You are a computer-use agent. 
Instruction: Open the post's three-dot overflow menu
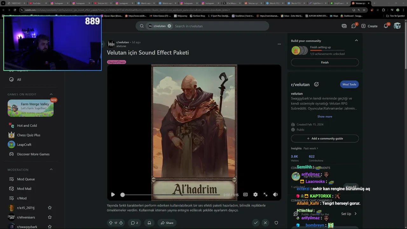[x=279, y=44]
